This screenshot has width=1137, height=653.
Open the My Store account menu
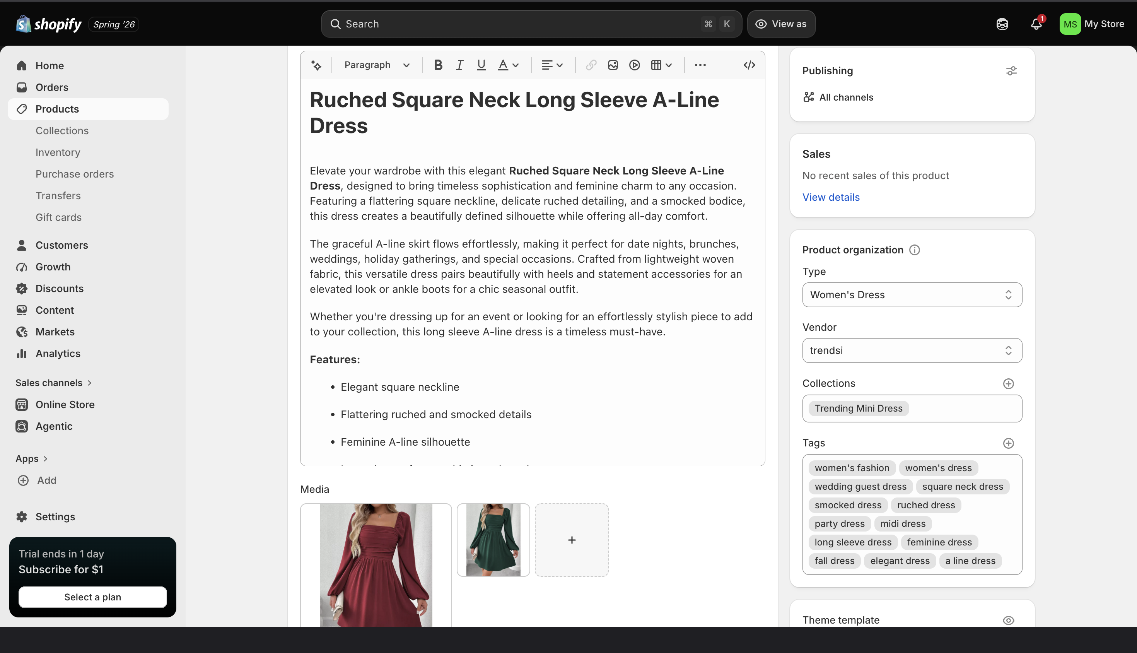tap(1092, 24)
